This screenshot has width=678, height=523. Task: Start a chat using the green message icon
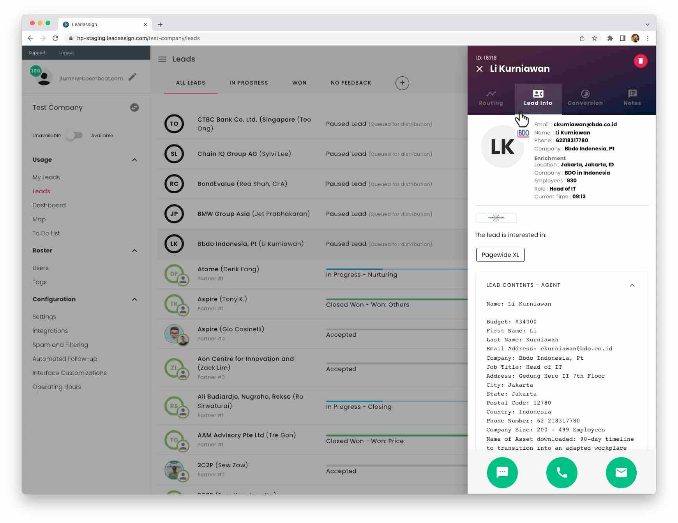[502, 472]
